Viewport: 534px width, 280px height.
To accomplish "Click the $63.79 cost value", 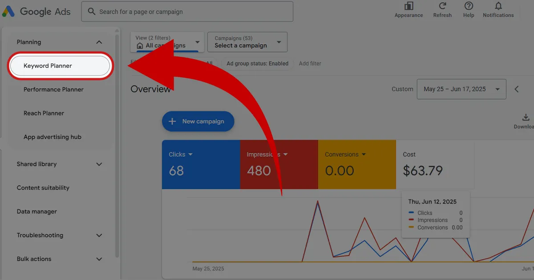I will click(x=423, y=171).
